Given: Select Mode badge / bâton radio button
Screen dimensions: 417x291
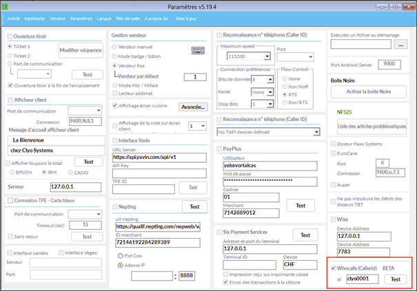Looking at the screenshot, I should tap(114, 56).
